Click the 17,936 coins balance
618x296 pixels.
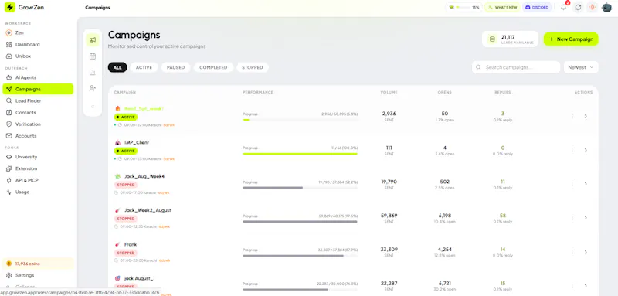click(x=38, y=264)
